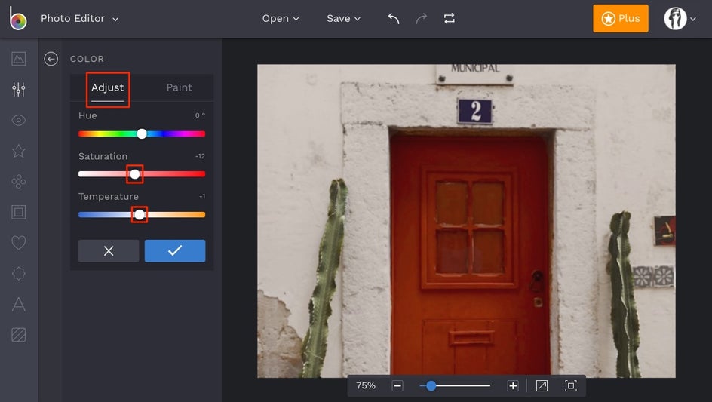Open the Touch Up eye icon
Viewport: 712px width, 402px height.
pyautogui.click(x=19, y=121)
